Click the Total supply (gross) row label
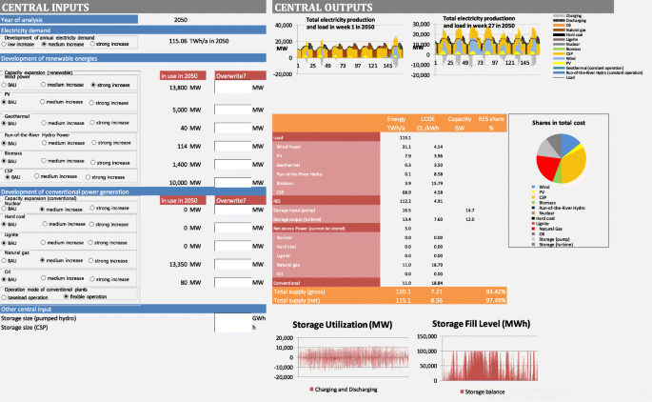This screenshot has height=402, width=652. 299,291
